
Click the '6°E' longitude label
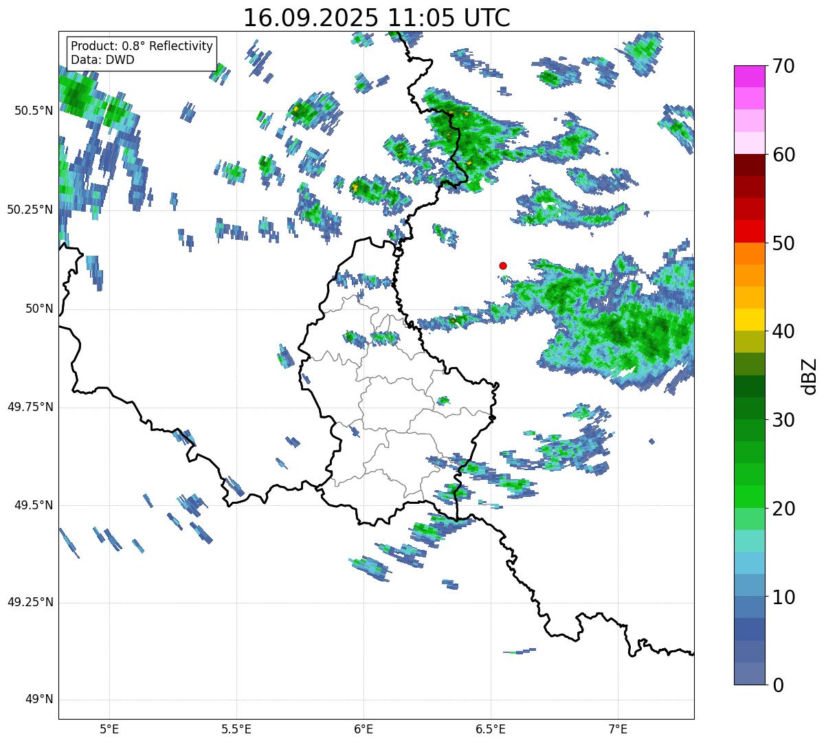click(x=364, y=729)
